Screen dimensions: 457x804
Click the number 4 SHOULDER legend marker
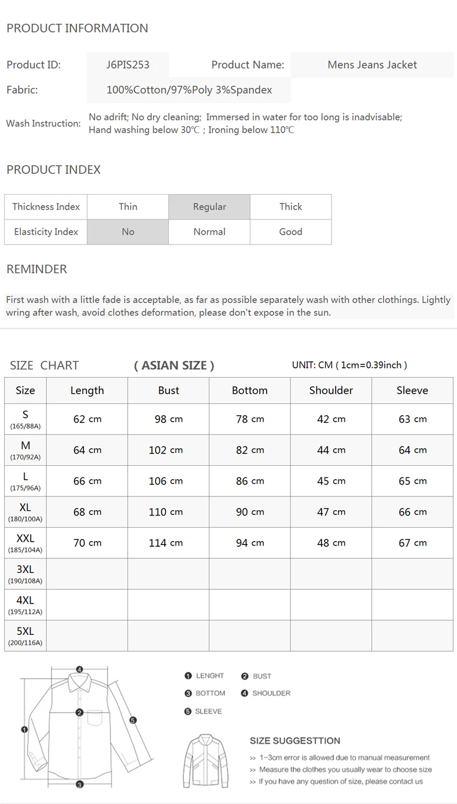[x=245, y=693]
